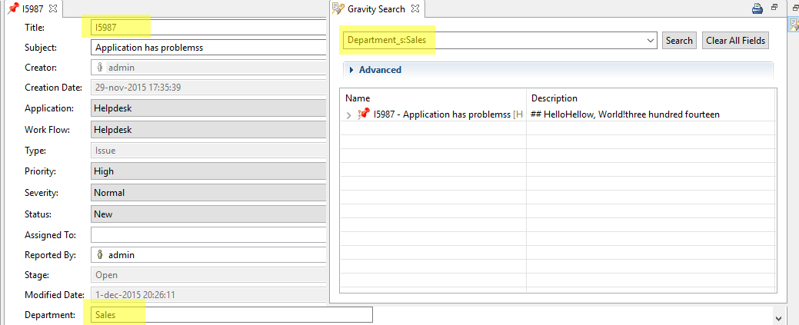Click the search view icon at the far right edge

(x=794, y=23)
